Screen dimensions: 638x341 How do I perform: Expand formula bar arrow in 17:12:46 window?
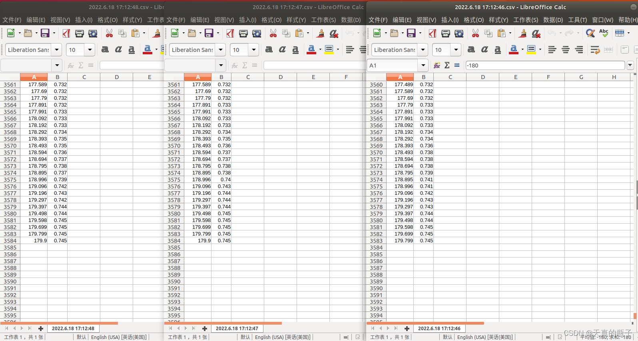(630, 65)
